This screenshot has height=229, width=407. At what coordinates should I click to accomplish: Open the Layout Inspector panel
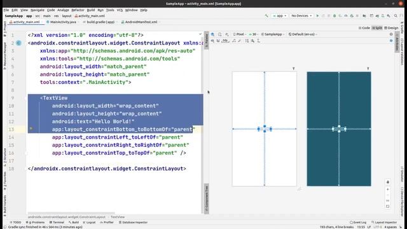point(384,222)
